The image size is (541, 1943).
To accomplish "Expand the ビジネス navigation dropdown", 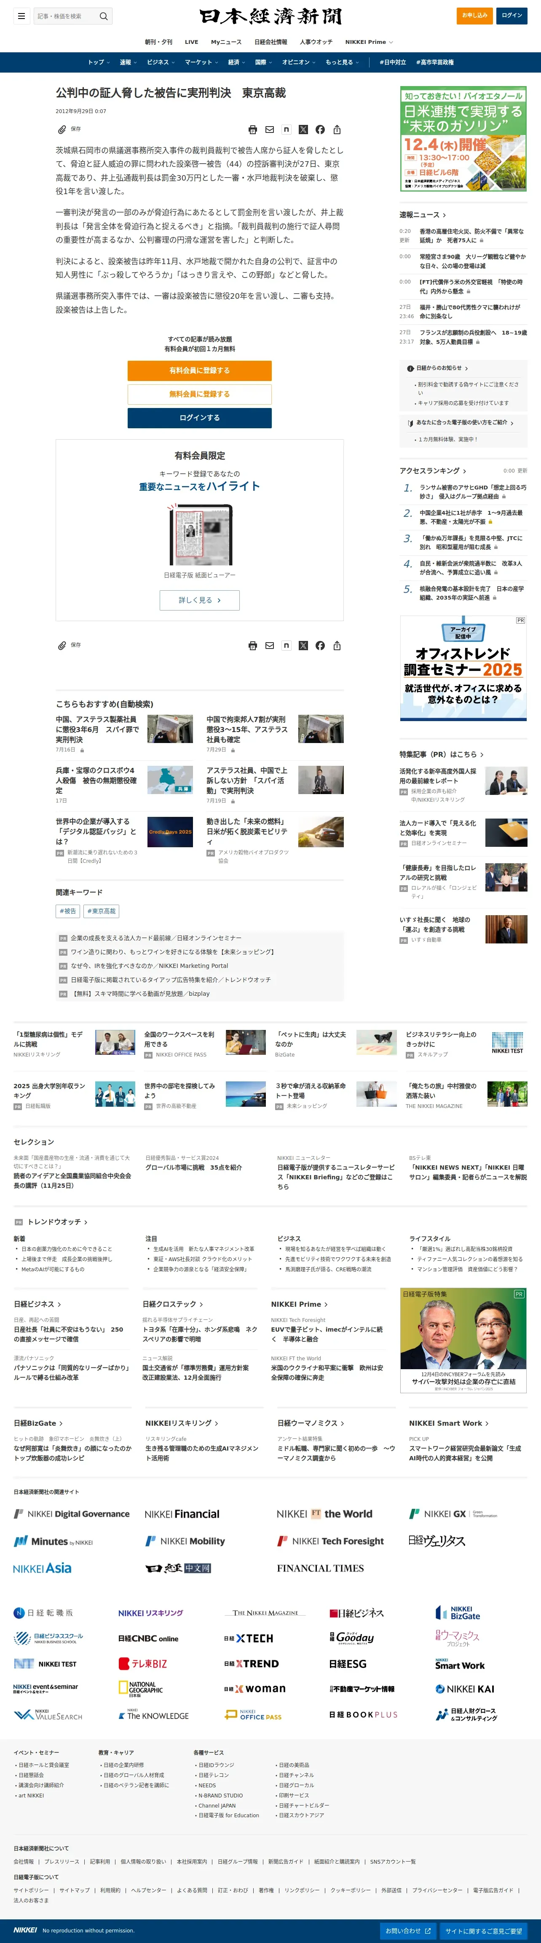I will tap(161, 62).
